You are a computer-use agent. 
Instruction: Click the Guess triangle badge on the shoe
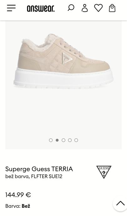(67, 58)
